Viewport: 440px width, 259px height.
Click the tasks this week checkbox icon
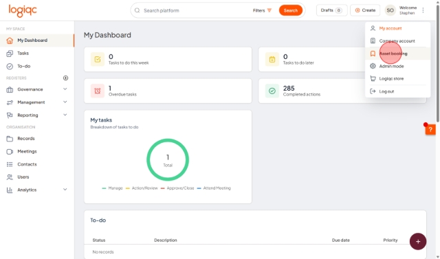pos(98,59)
